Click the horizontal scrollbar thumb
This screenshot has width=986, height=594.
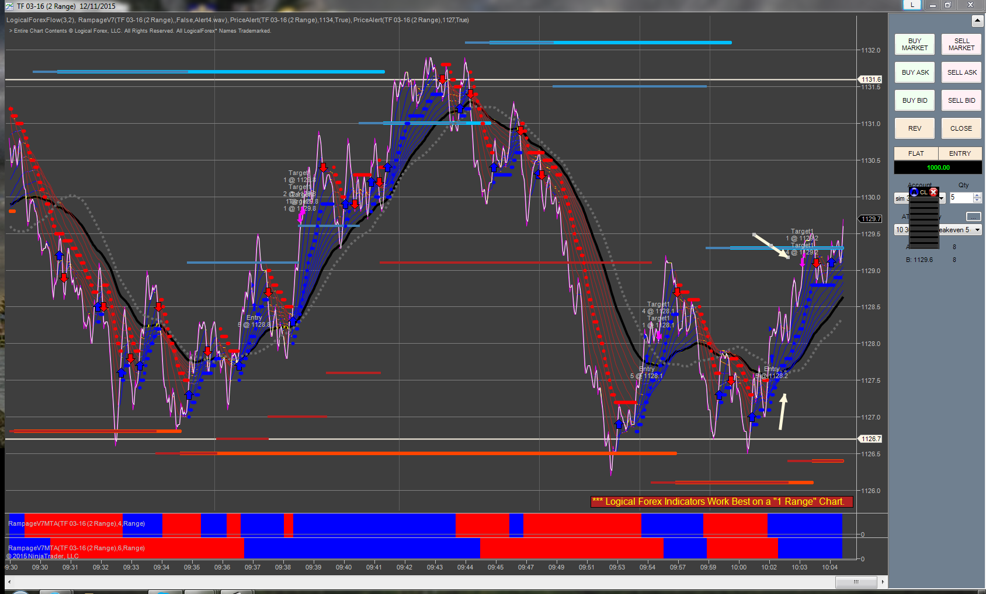[x=856, y=582]
